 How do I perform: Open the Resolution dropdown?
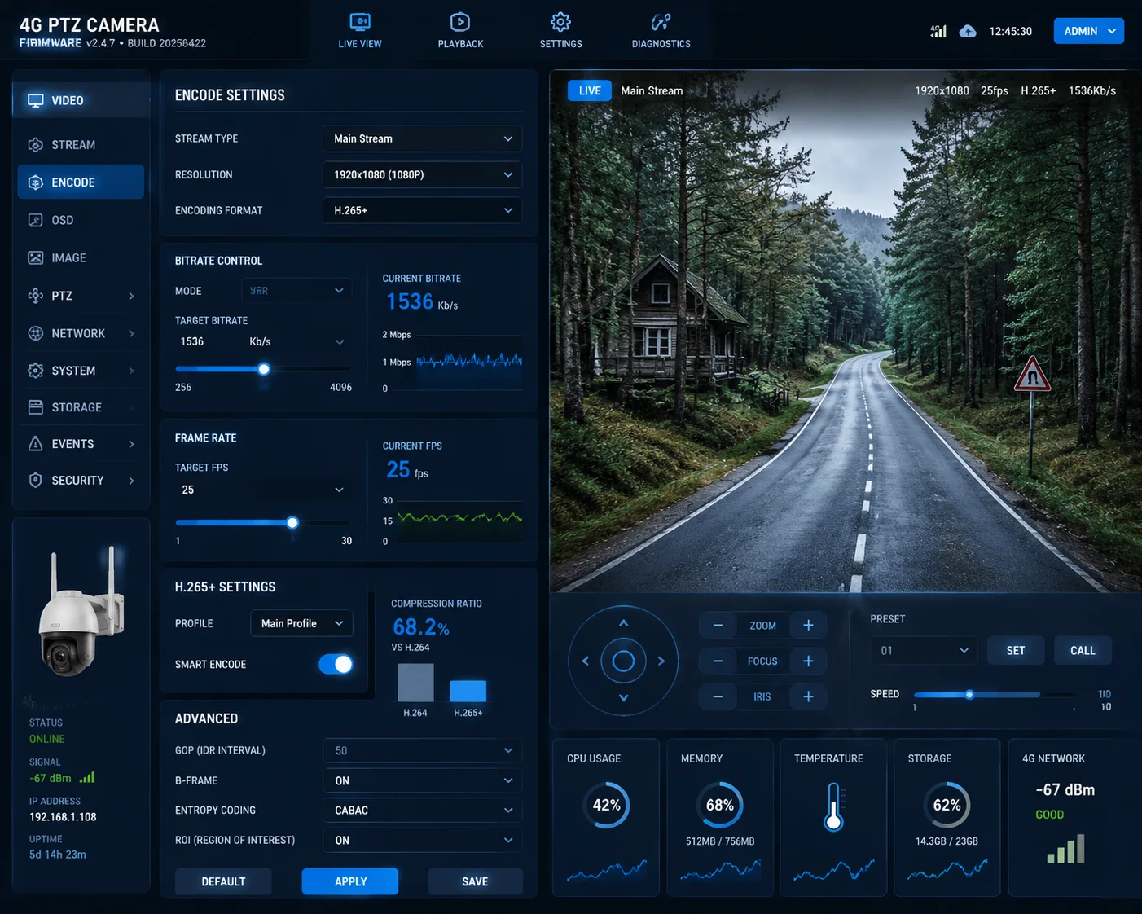tap(422, 174)
